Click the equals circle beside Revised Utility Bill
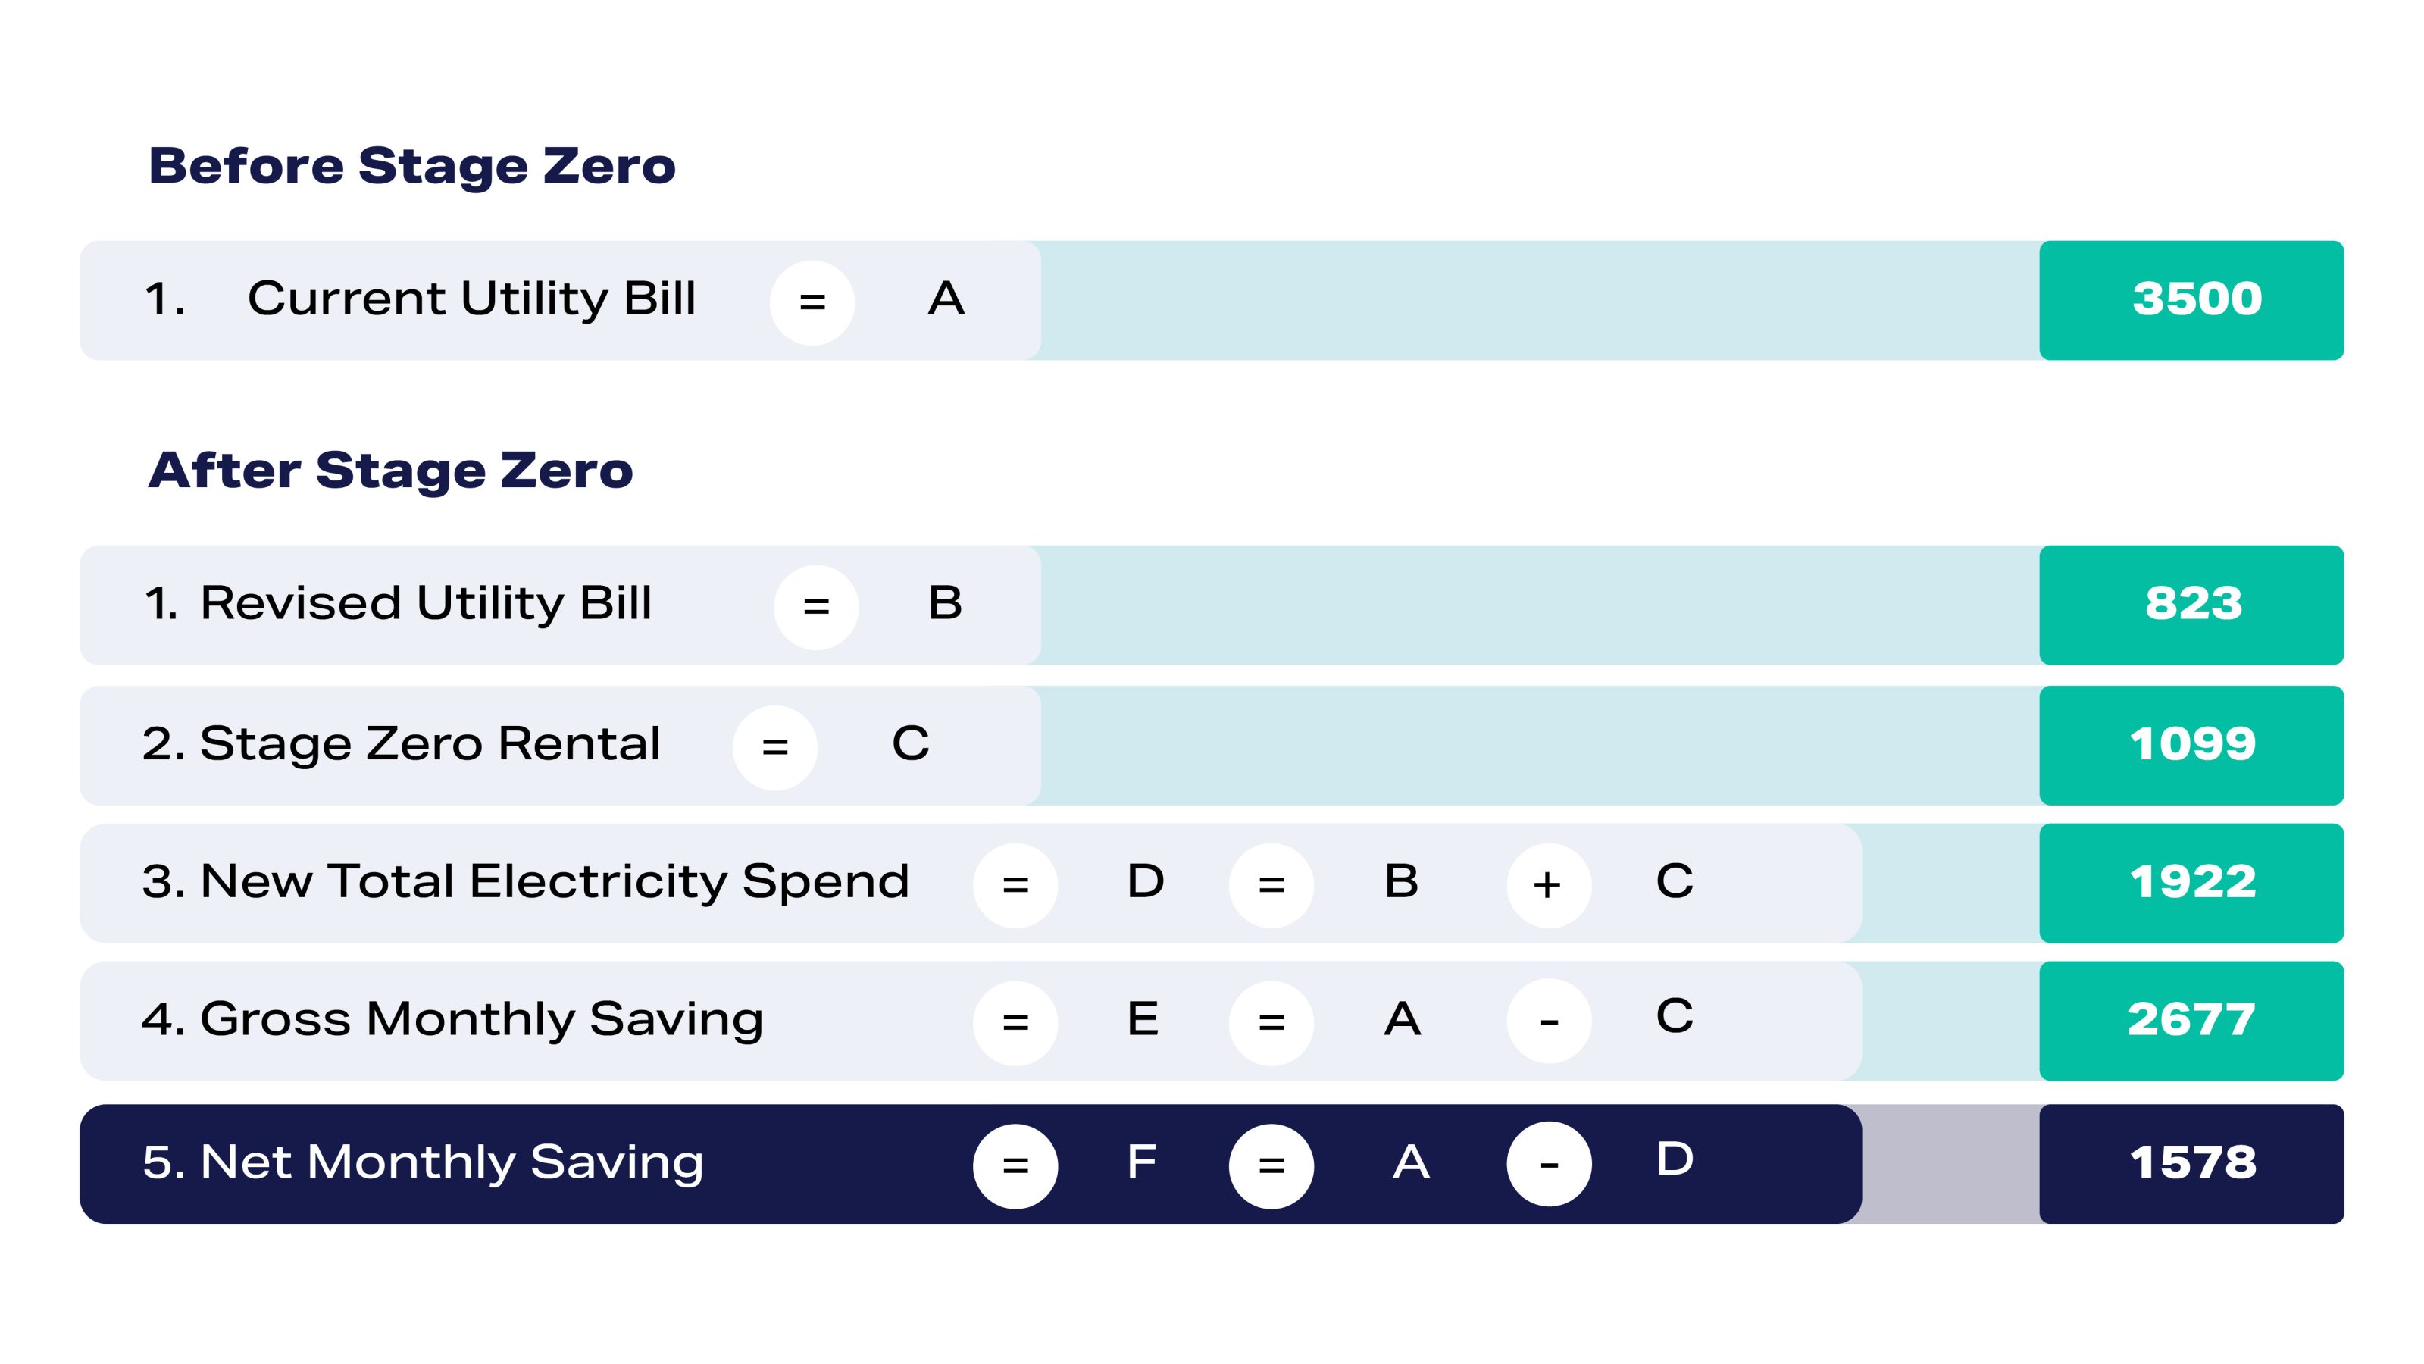Viewport: 2424px width, 1364px height. 816,606
